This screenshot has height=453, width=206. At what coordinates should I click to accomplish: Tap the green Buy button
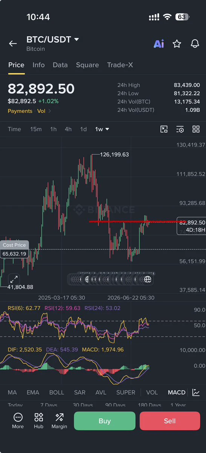click(x=105, y=421)
